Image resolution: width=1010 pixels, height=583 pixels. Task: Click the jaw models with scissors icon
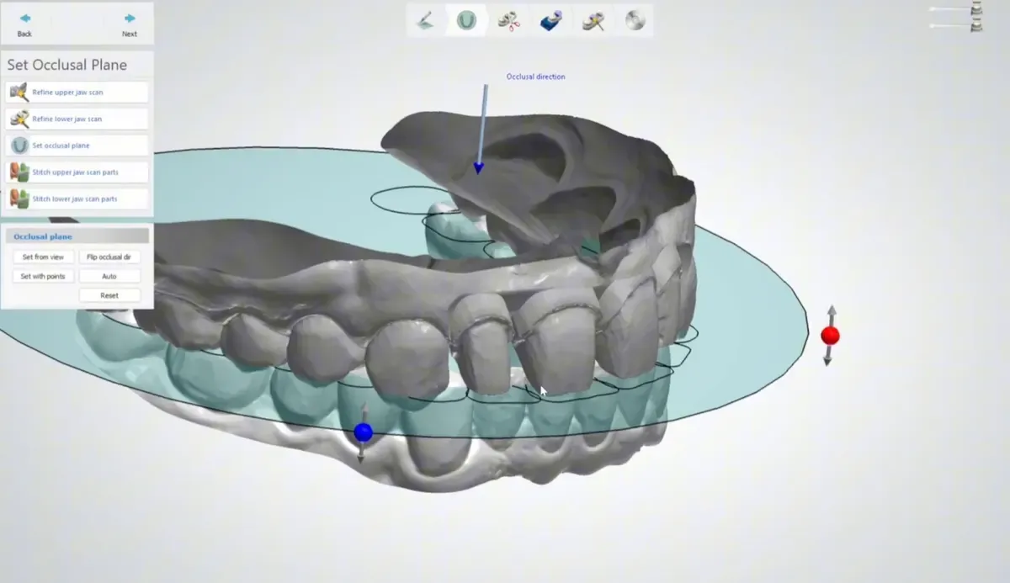(x=508, y=21)
